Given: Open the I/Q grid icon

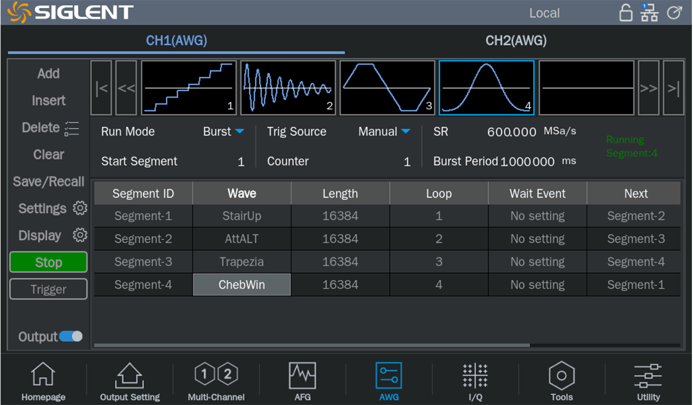Looking at the screenshot, I should (x=474, y=376).
